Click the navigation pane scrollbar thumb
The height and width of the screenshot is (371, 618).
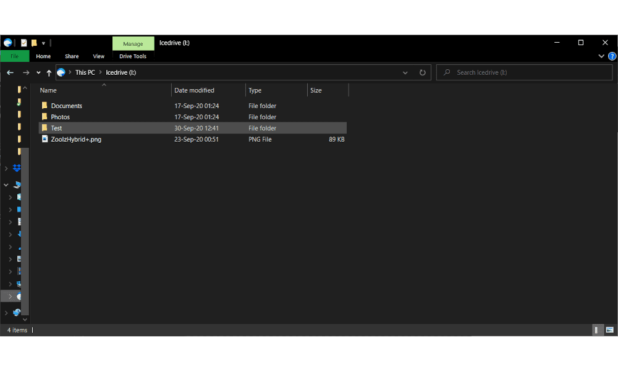25,231
